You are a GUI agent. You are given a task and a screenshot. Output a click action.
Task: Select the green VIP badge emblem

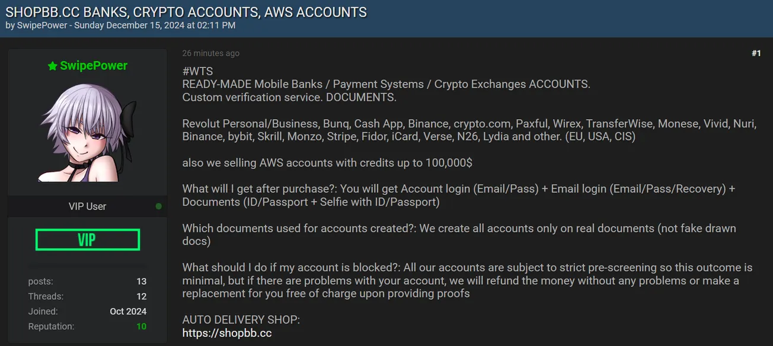click(87, 239)
